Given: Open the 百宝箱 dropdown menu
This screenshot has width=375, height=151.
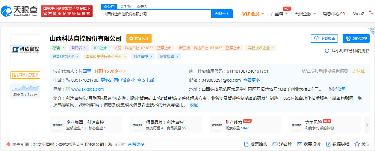Looking at the screenshot, I should (x=279, y=14).
